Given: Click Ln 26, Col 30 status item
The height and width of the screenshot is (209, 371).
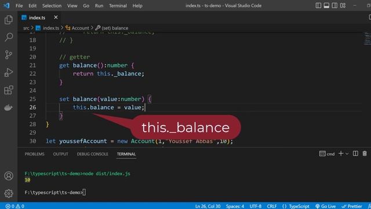Looking at the screenshot, I should [208, 206].
